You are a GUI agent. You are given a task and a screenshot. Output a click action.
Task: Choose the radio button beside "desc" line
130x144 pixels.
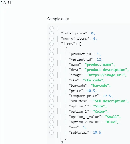tap(52, 70)
